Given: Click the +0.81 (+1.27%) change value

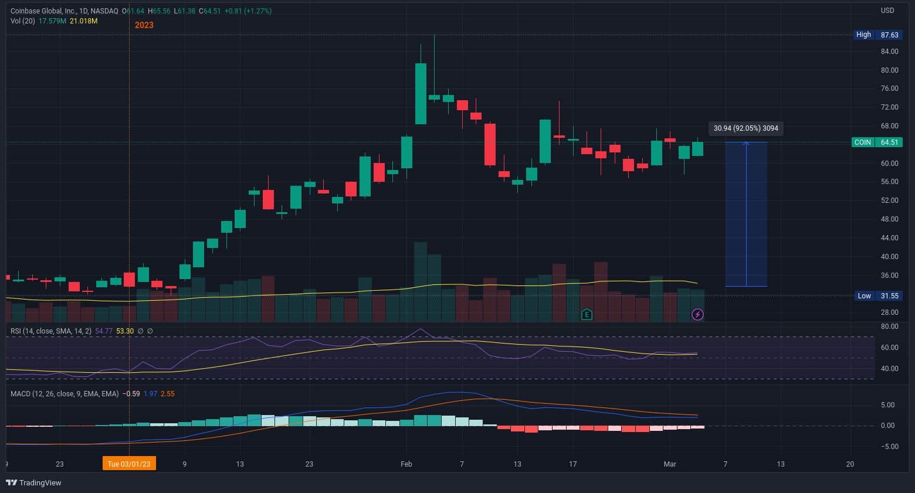Looking at the screenshot, I should pos(248,11).
